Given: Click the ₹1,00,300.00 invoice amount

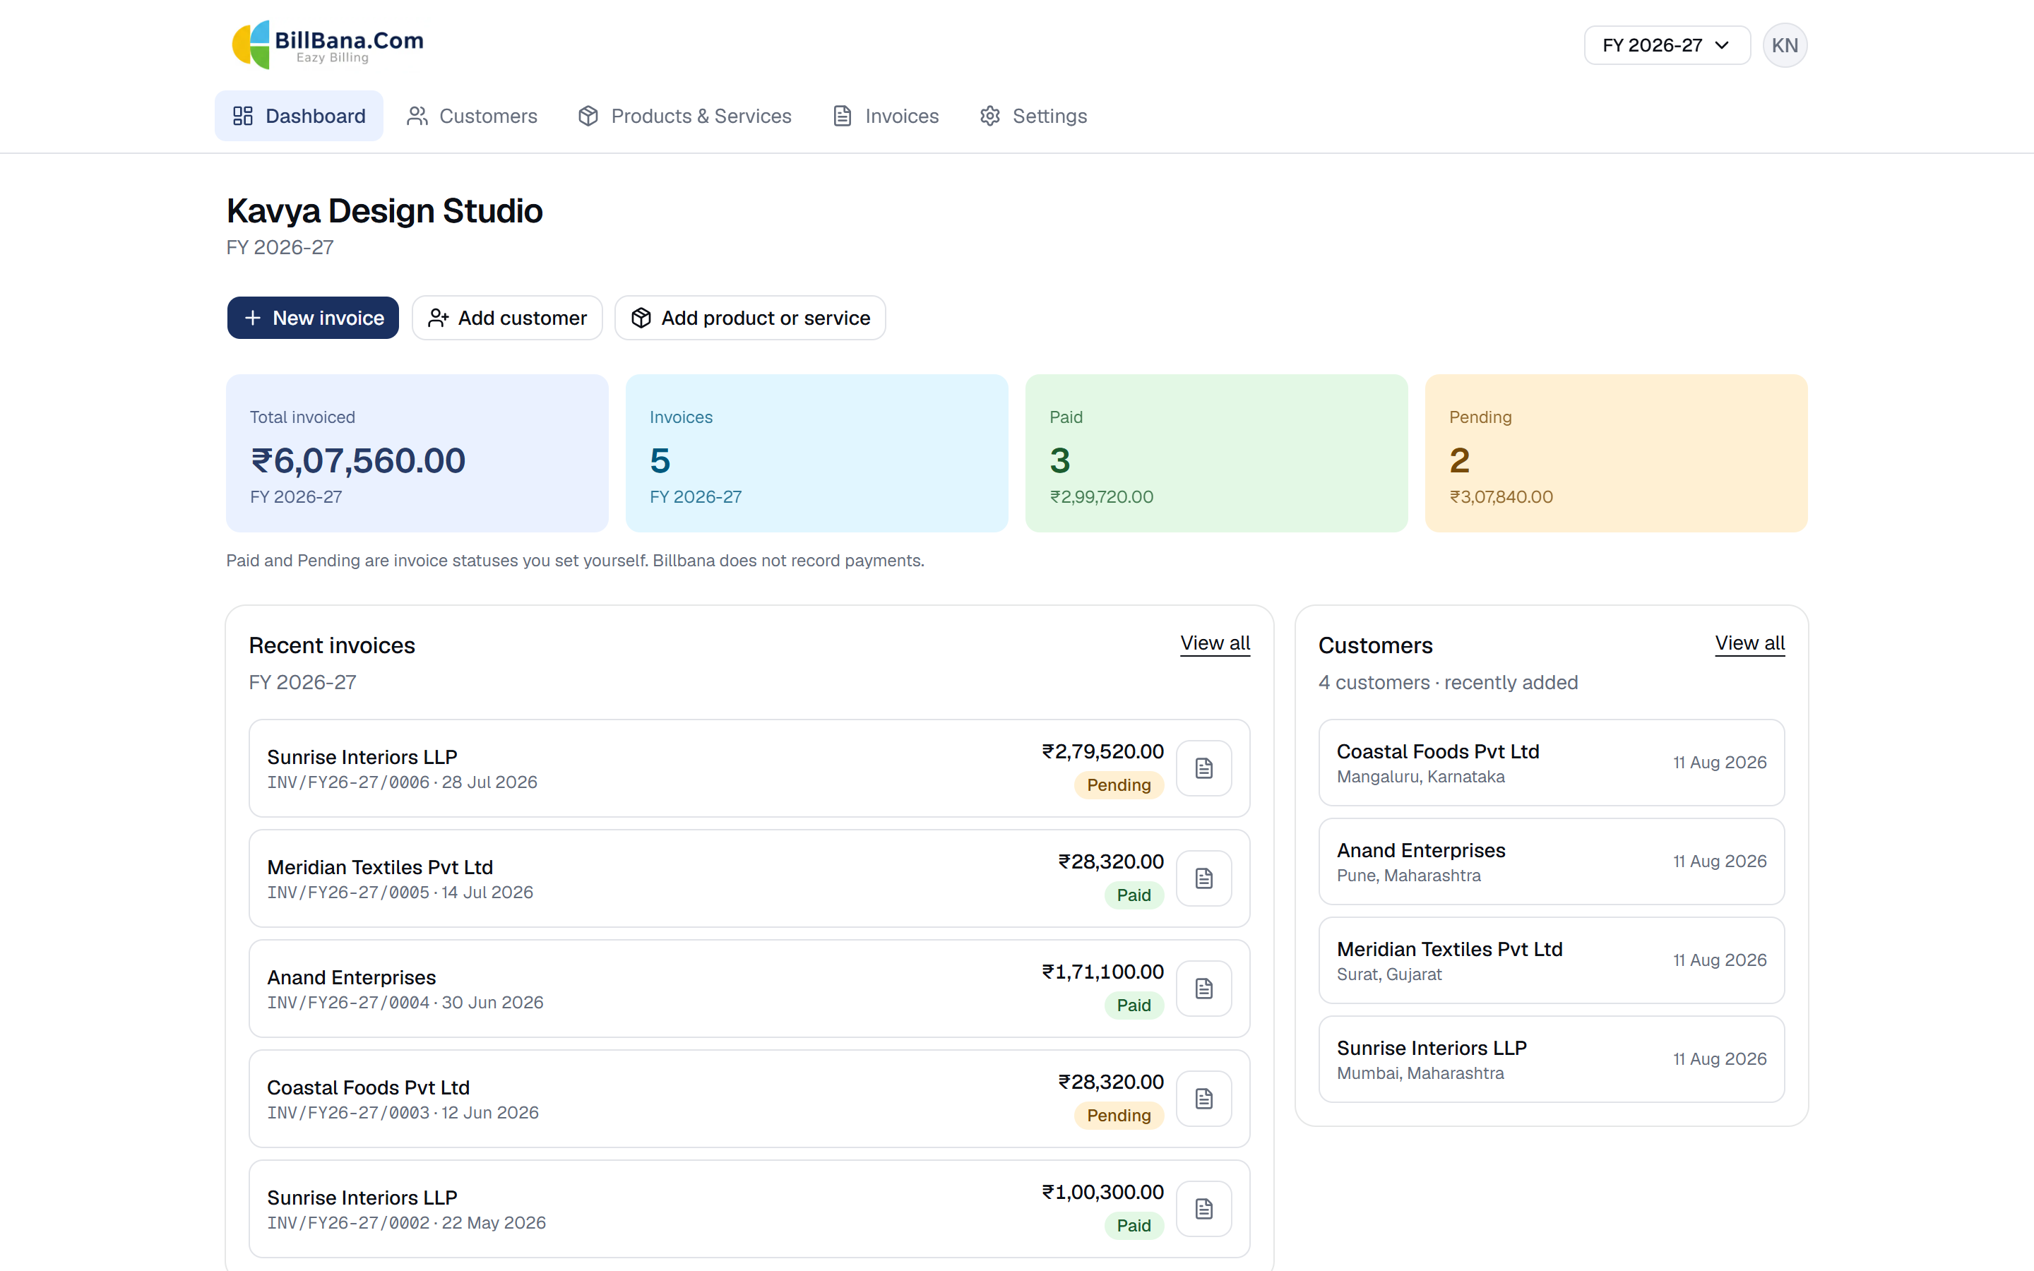Looking at the screenshot, I should click(1102, 1192).
